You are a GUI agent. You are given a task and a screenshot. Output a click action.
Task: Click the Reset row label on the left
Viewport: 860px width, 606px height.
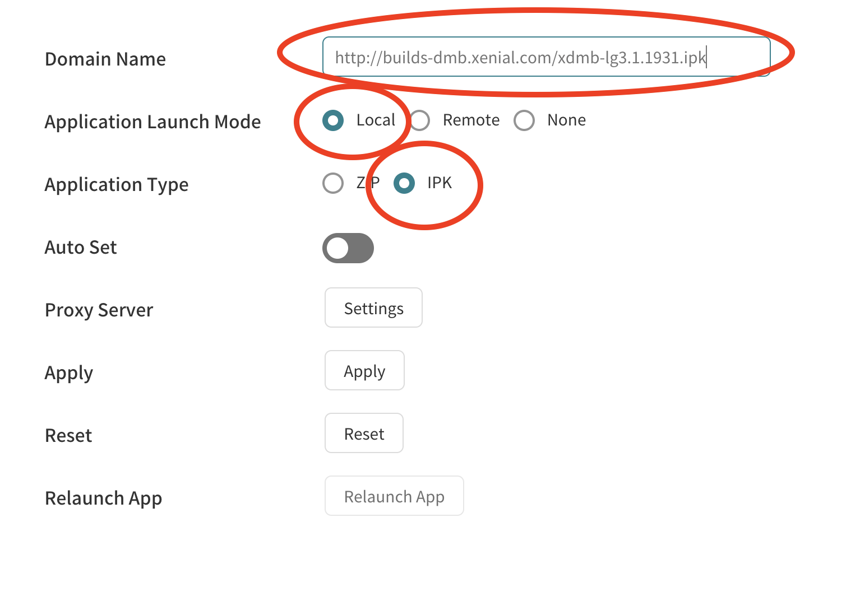[68, 436]
